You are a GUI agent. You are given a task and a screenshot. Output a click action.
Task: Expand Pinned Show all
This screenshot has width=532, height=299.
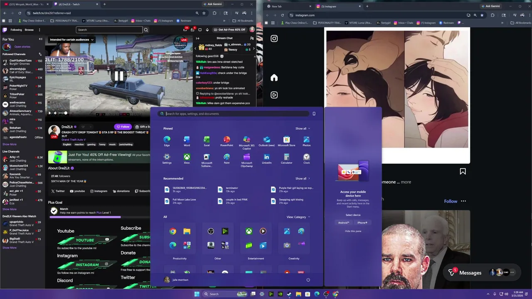coord(303,129)
